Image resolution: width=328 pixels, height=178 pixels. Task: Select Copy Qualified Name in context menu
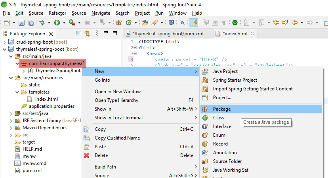[140, 138]
